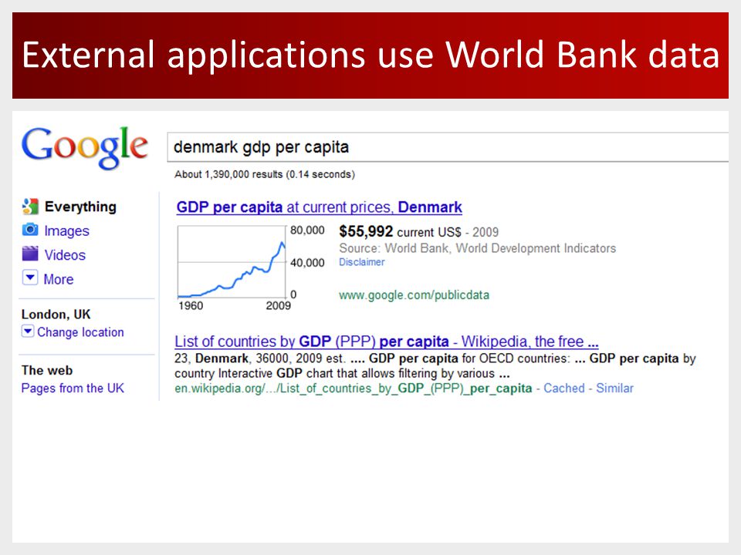
Task: Click the External applications slide title
Action: coord(370,55)
